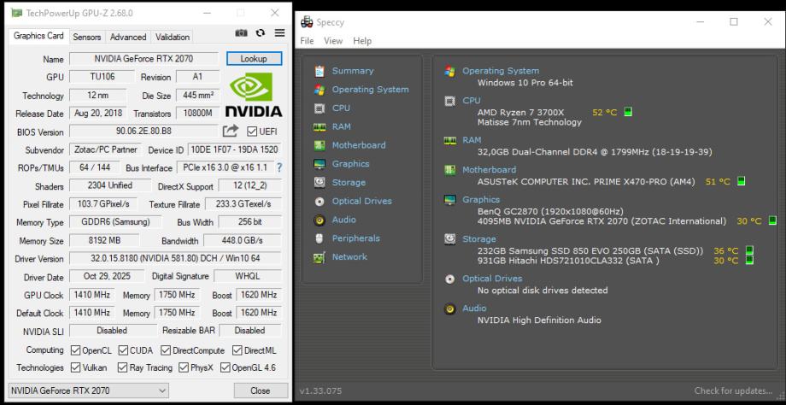
Task: Click the GPU-Z refresh icon
Action: pos(260,34)
